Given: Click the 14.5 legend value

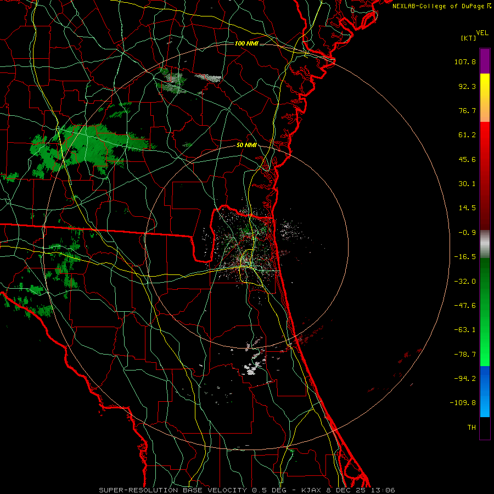Looking at the screenshot, I should [x=467, y=208].
